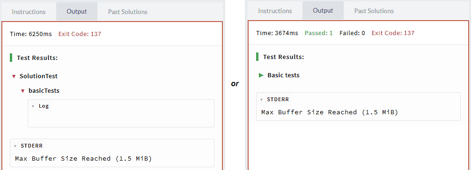Click the Basic tests label
Image resolution: width=471 pixels, height=170 pixels.
(284, 75)
